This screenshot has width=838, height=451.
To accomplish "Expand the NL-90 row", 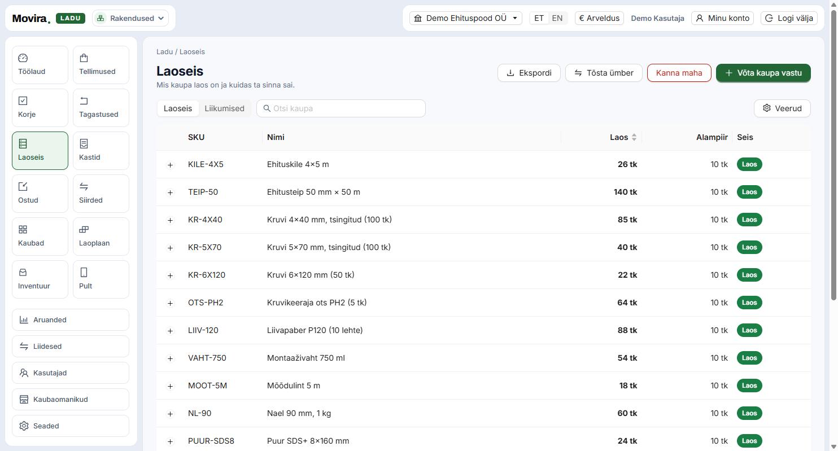I will click(x=170, y=414).
